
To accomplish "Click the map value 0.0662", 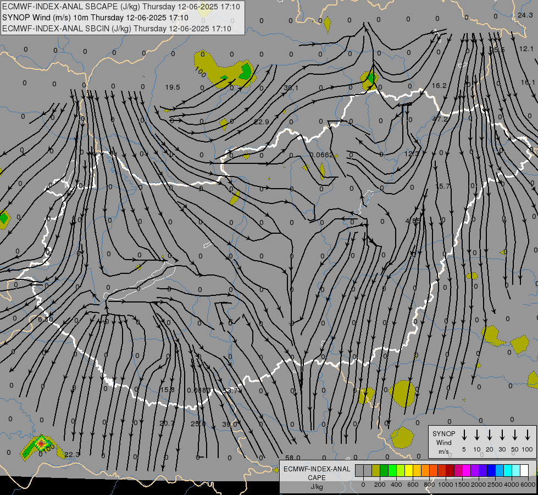I will click(321, 155).
